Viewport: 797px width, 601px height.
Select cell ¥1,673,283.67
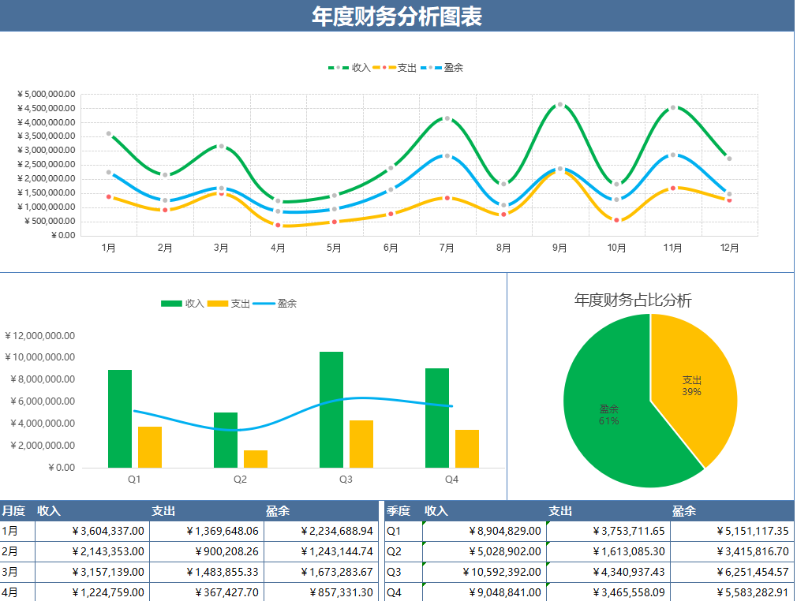click(x=320, y=572)
